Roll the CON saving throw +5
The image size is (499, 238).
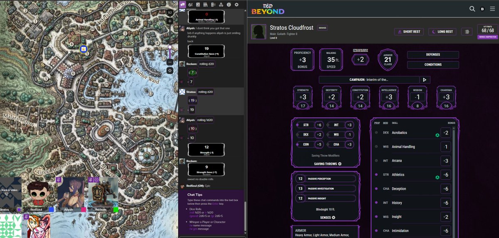pyautogui.click(x=319, y=144)
